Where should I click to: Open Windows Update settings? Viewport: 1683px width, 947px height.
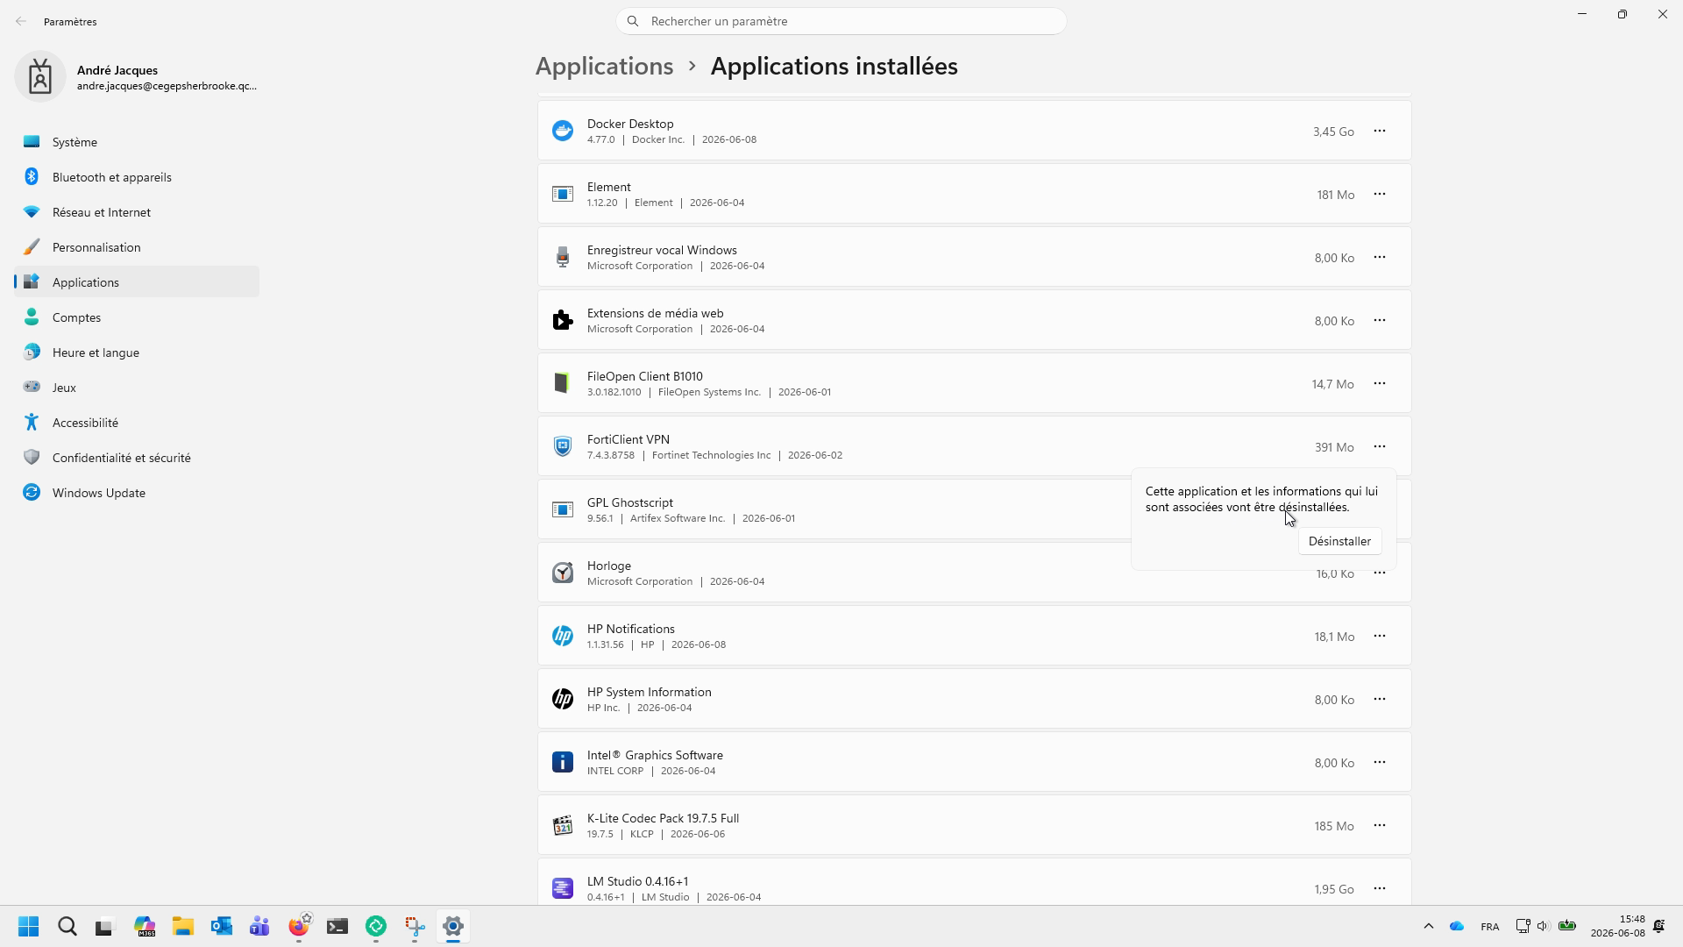[137, 493]
